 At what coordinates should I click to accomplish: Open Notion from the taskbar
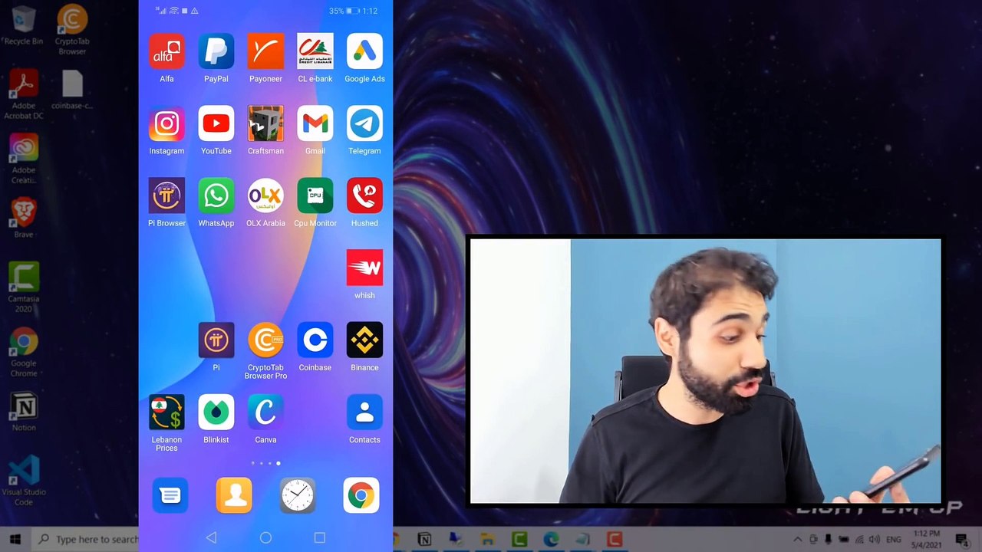click(x=424, y=540)
